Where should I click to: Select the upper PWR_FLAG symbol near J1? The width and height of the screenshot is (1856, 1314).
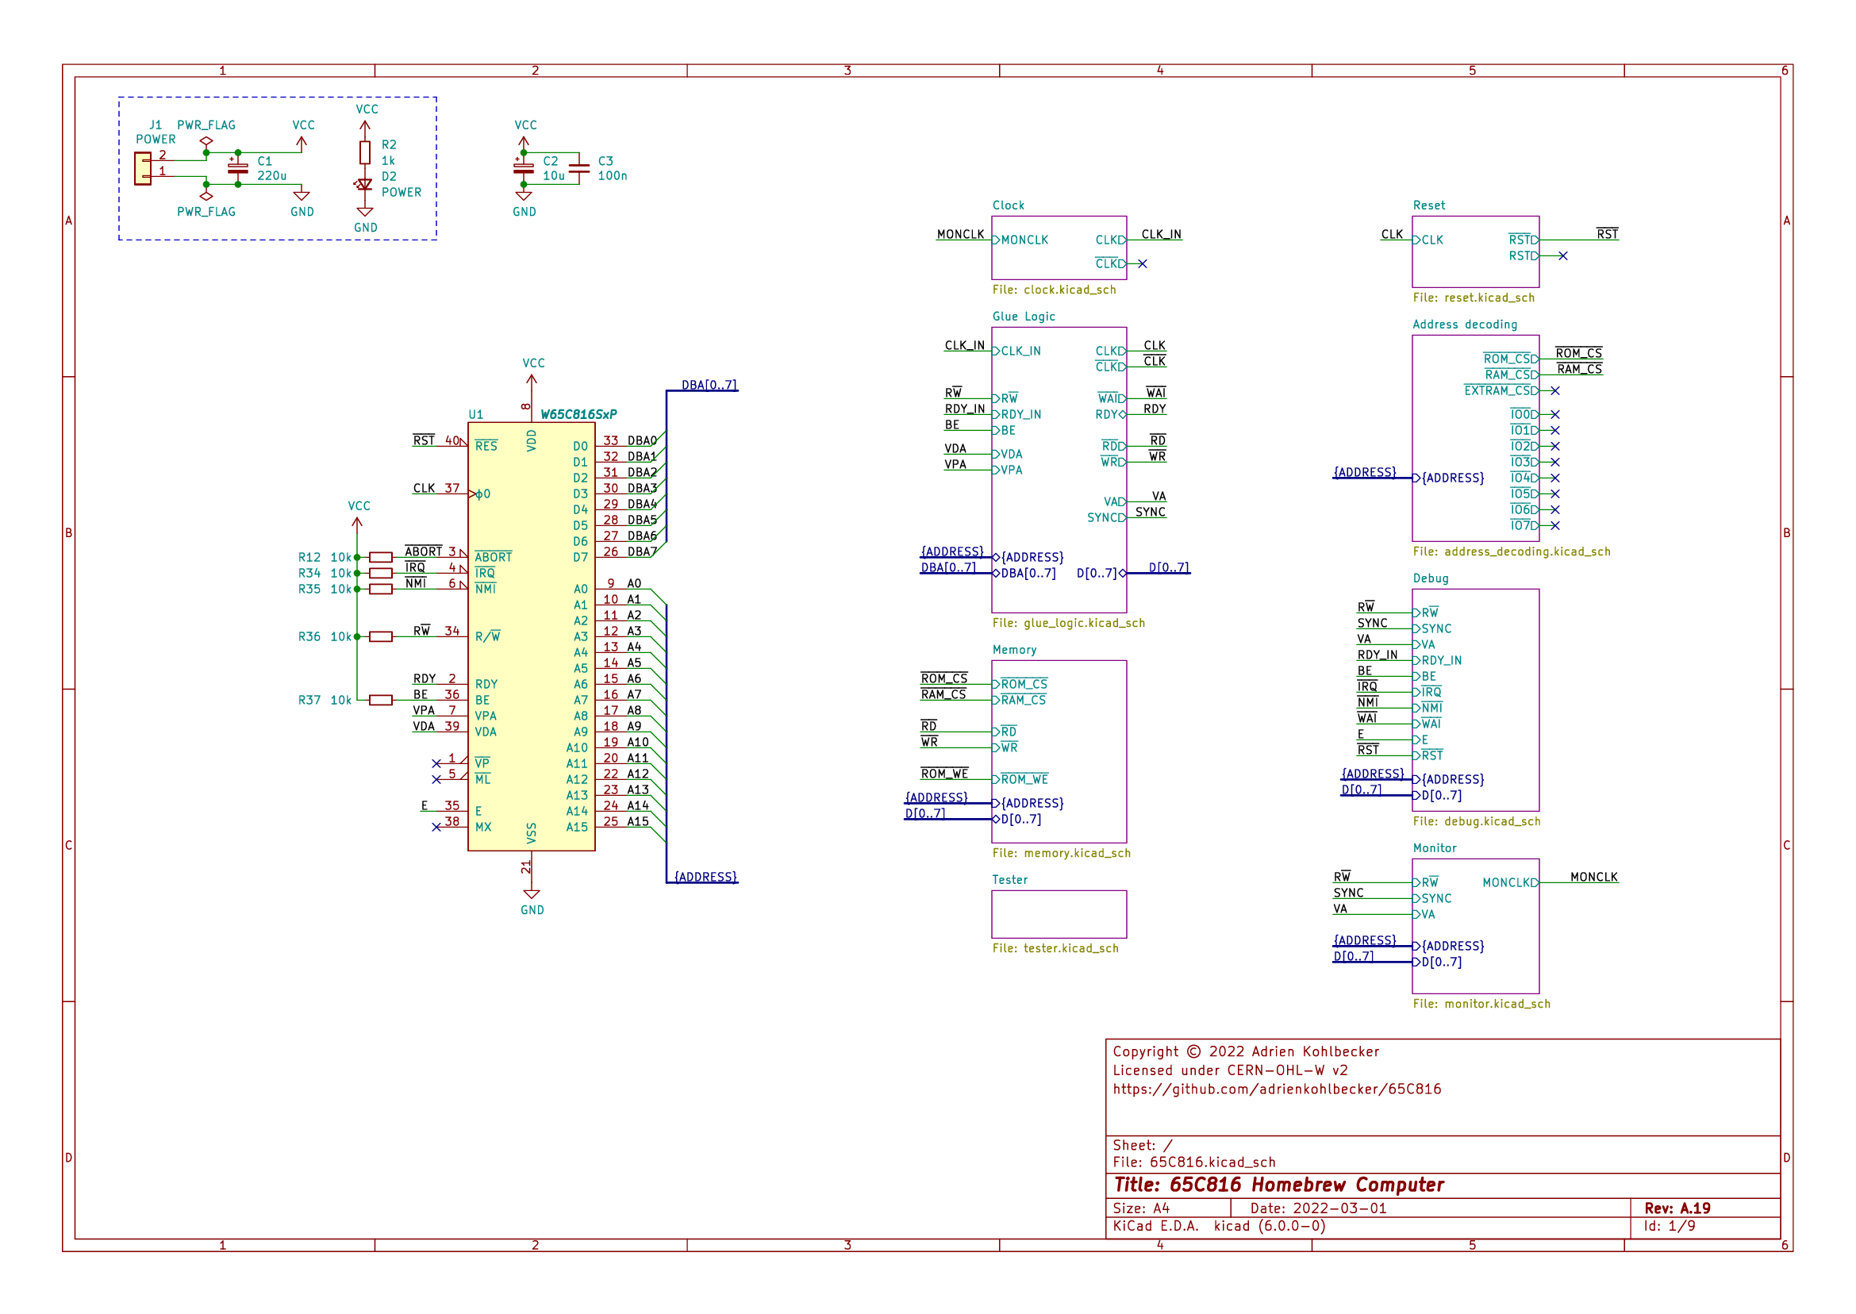tap(206, 140)
